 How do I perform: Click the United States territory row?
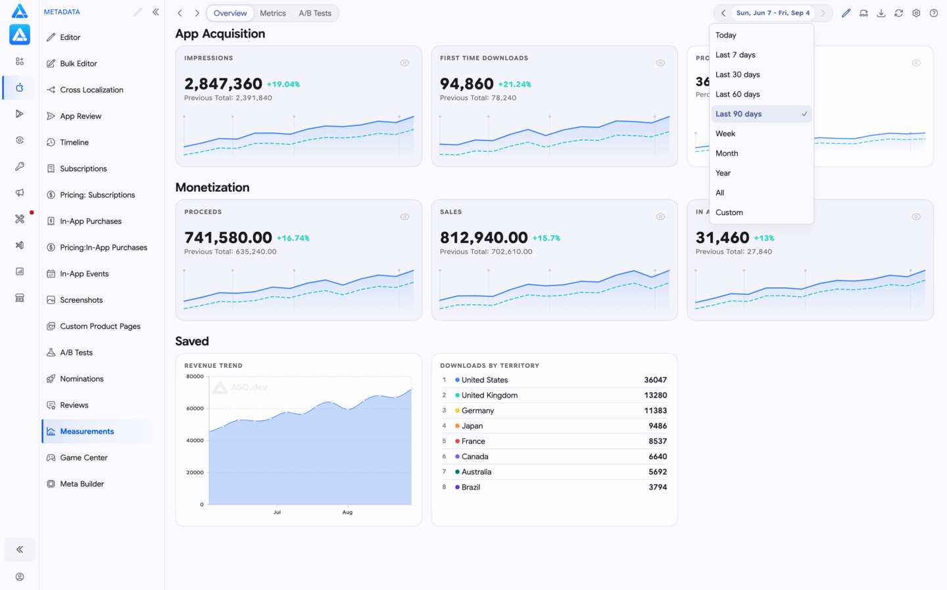554,380
